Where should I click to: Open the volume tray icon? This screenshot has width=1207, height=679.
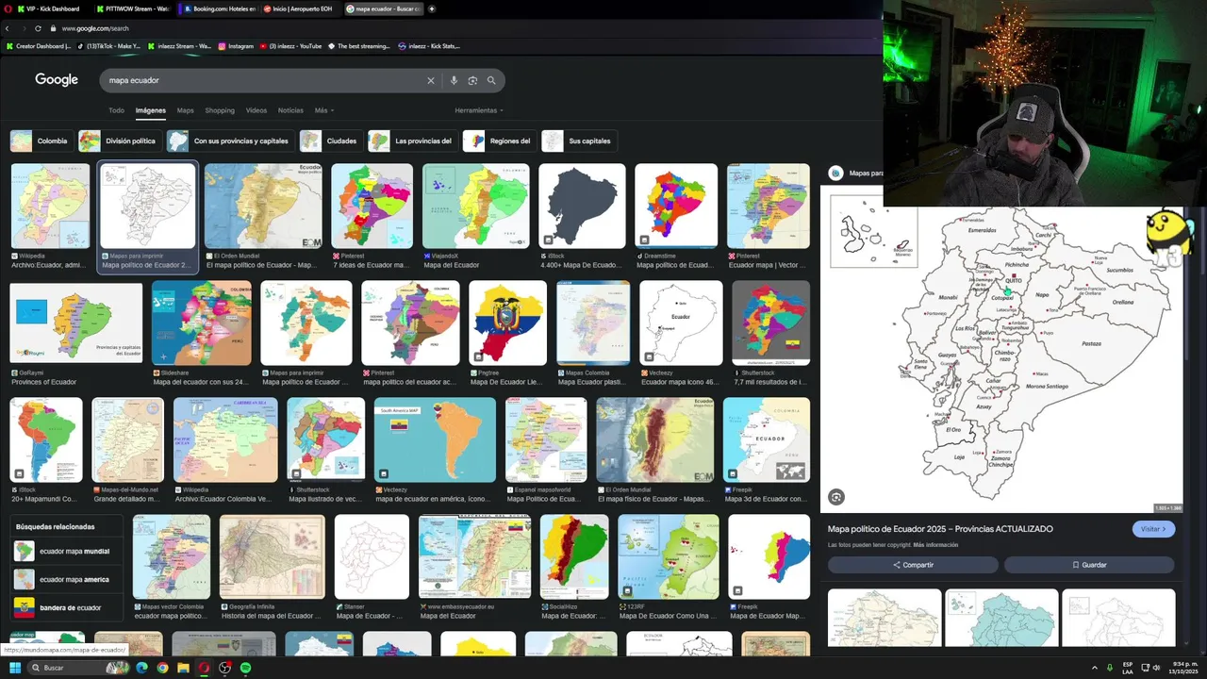pyautogui.click(x=1156, y=668)
